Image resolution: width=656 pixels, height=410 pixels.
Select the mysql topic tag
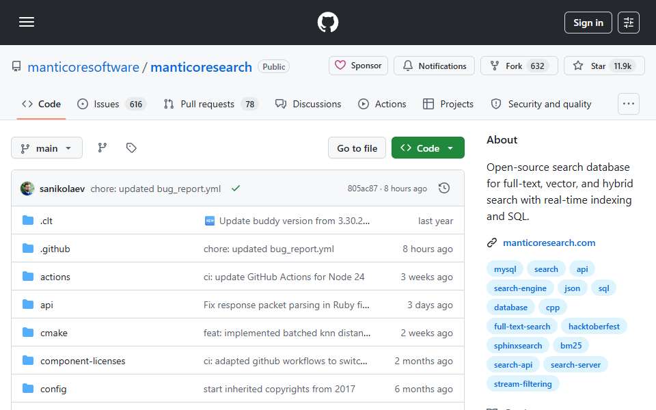pyautogui.click(x=505, y=269)
